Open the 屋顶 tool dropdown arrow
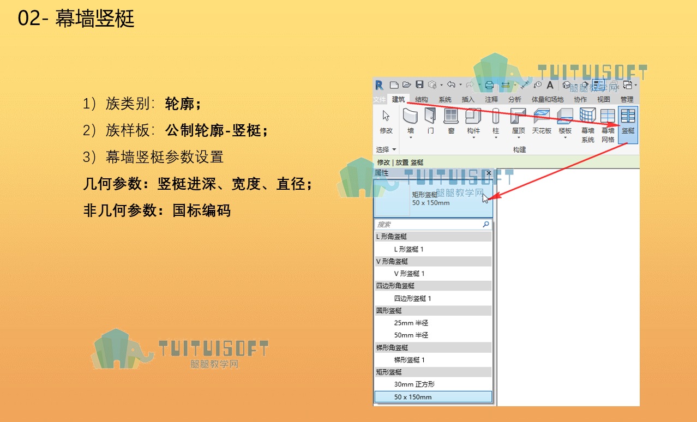 coord(518,138)
